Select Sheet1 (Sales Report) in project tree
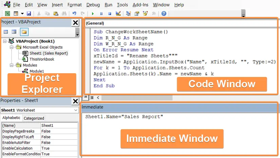280x158 pixels. coord(49,53)
